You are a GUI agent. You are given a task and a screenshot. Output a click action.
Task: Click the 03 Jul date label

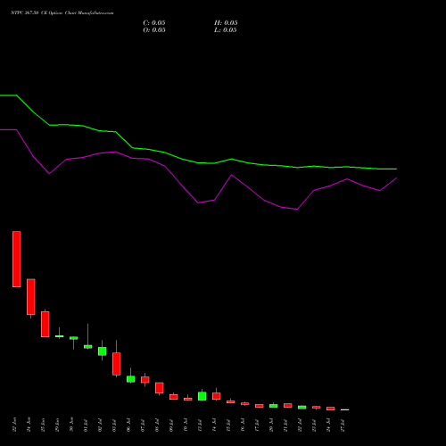point(114,425)
